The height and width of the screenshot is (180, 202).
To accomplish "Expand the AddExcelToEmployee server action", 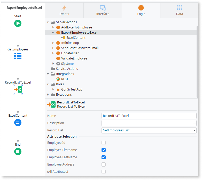I will tap(53, 27).
